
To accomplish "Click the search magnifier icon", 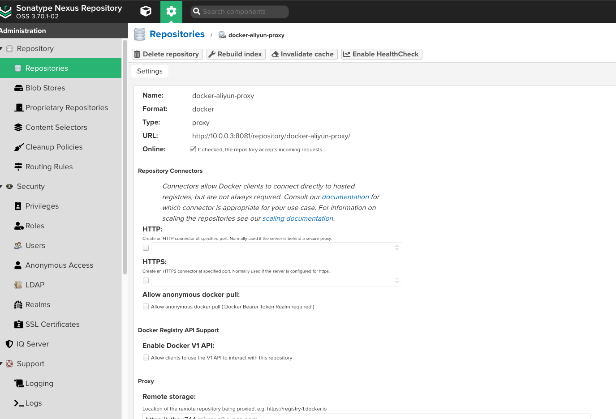I will tap(197, 11).
